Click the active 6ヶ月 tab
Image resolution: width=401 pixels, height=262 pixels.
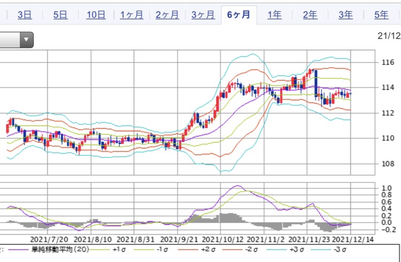click(239, 15)
